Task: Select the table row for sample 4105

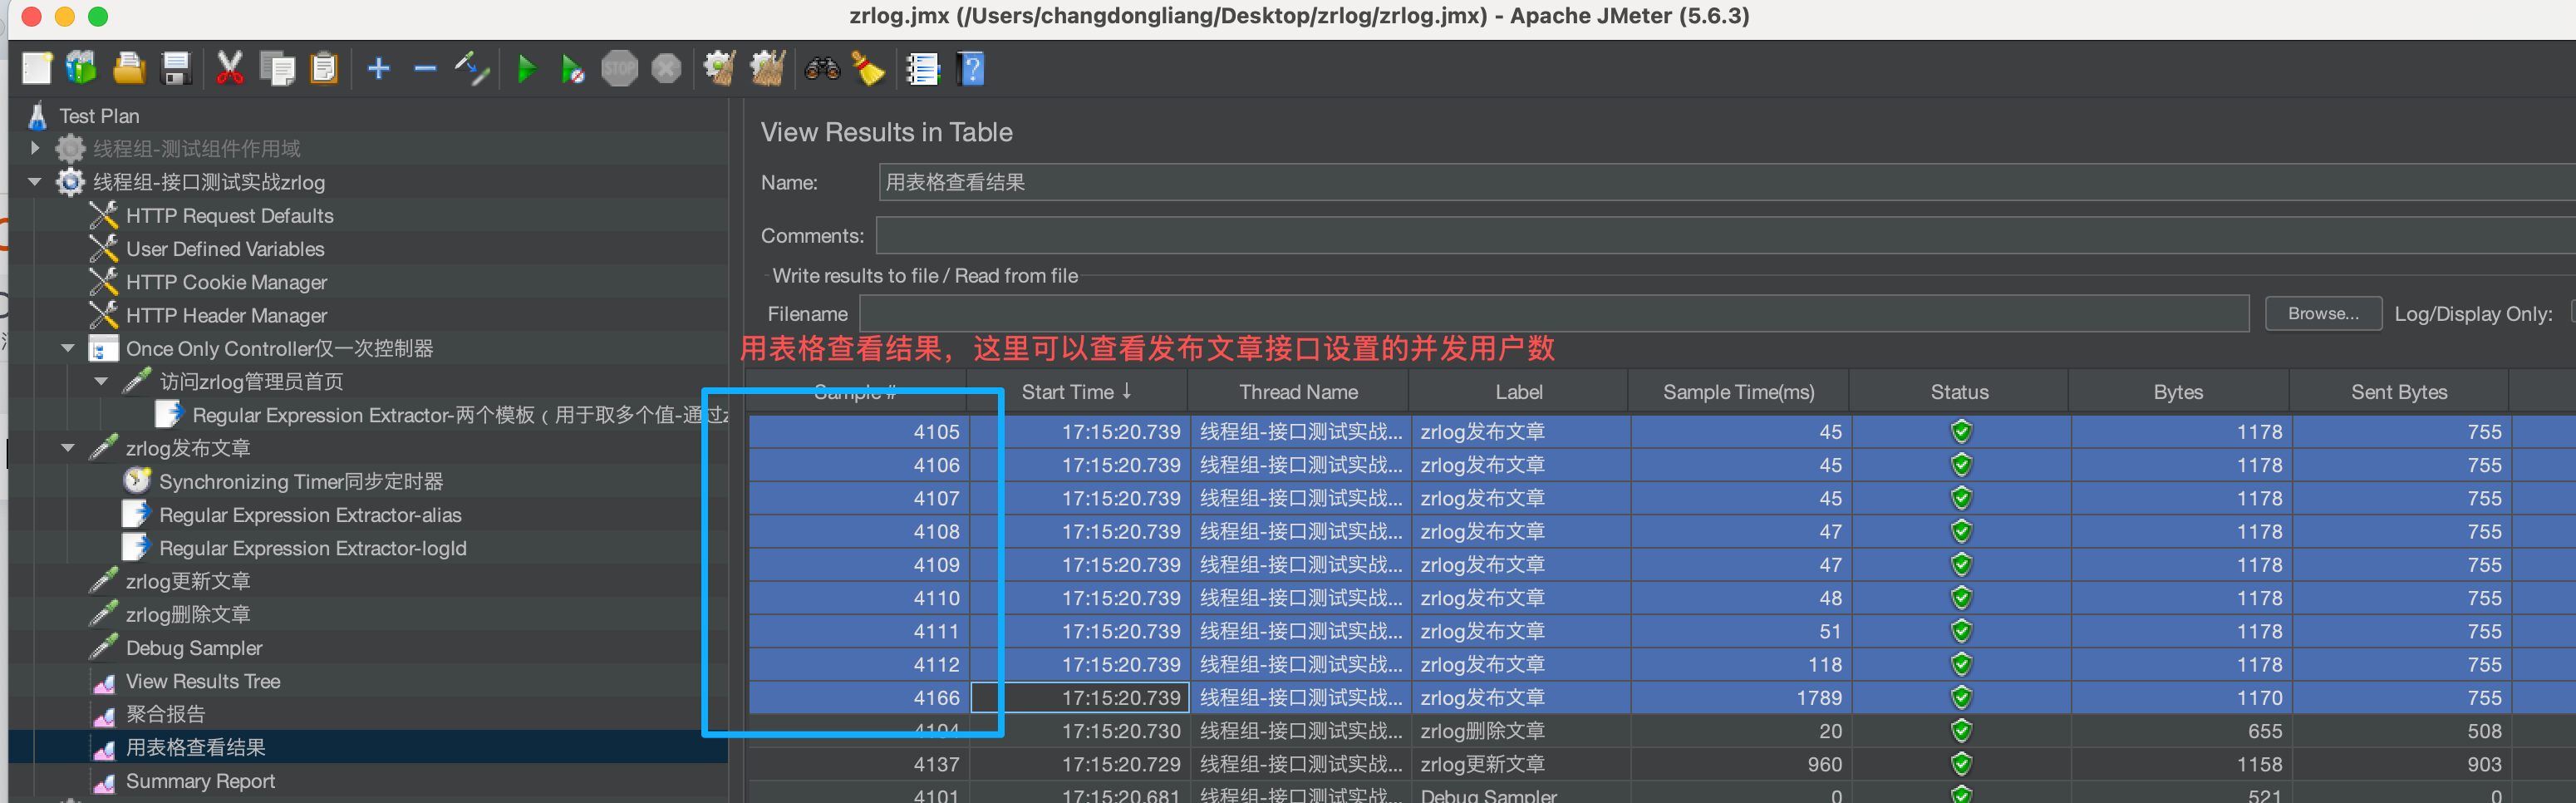Action: (1662, 431)
